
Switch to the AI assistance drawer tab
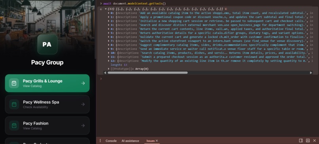coord(130,141)
